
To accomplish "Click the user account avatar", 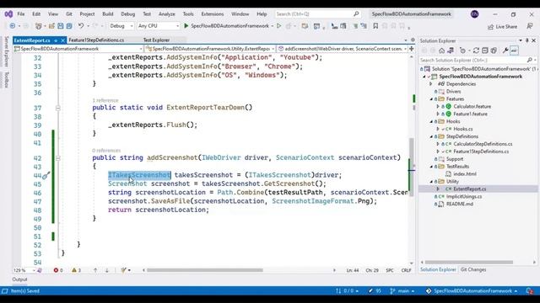I will click(x=474, y=14).
